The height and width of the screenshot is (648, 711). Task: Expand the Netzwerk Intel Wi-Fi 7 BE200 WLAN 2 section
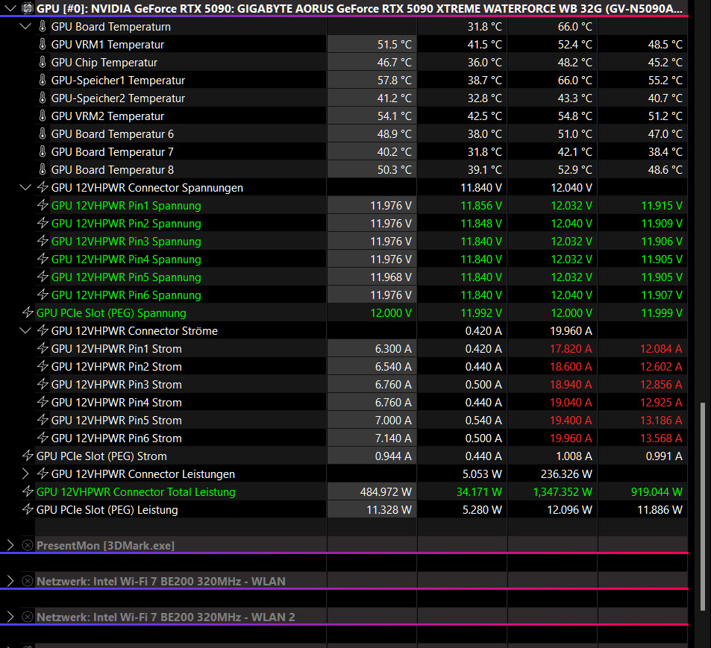10,617
